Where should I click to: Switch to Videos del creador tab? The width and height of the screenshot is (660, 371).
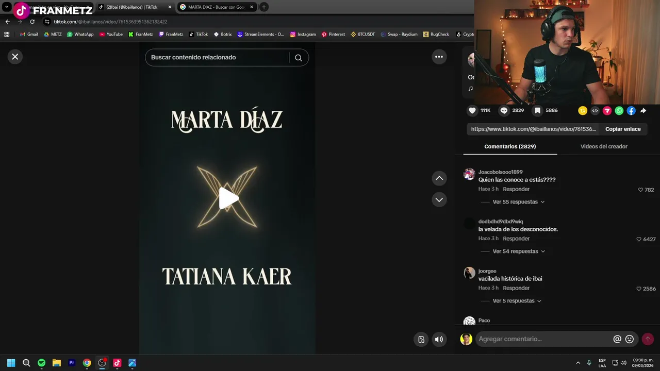coord(604,146)
